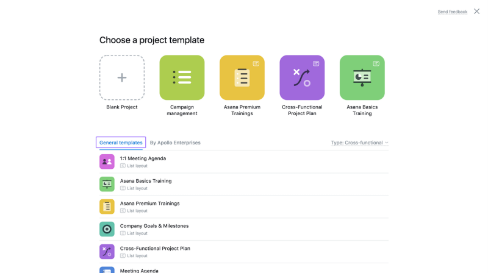The width and height of the screenshot is (488, 273).
Task: Click Asana Premium Trainings list row icon
Action: tap(107, 207)
